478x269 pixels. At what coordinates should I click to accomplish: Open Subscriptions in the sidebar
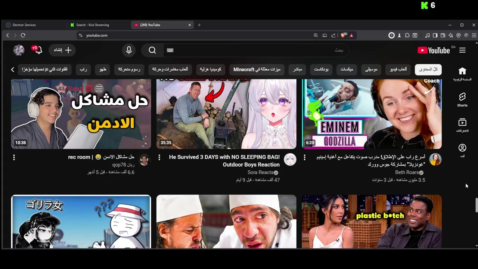pos(462,125)
